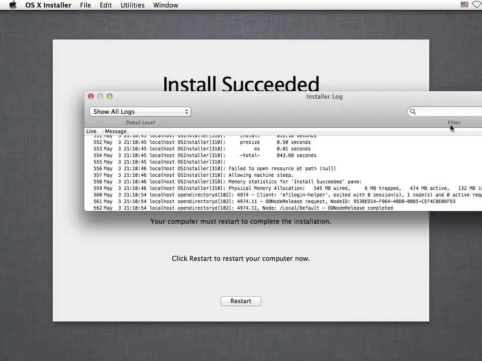Select log line 552 presize 0.50 seconds
Image resolution: width=482 pixels, height=361 pixels.
(283, 142)
